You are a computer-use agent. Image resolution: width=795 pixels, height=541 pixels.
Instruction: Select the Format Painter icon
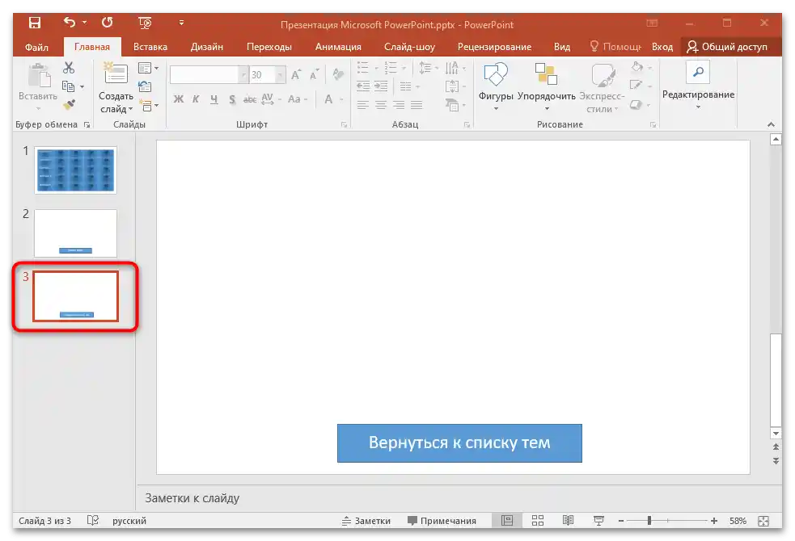[70, 103]
